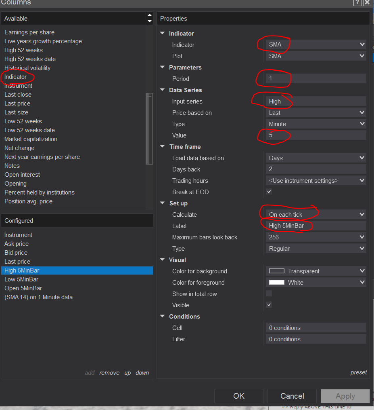Select Low 5MinBar in Configured list

click(21, 279)
